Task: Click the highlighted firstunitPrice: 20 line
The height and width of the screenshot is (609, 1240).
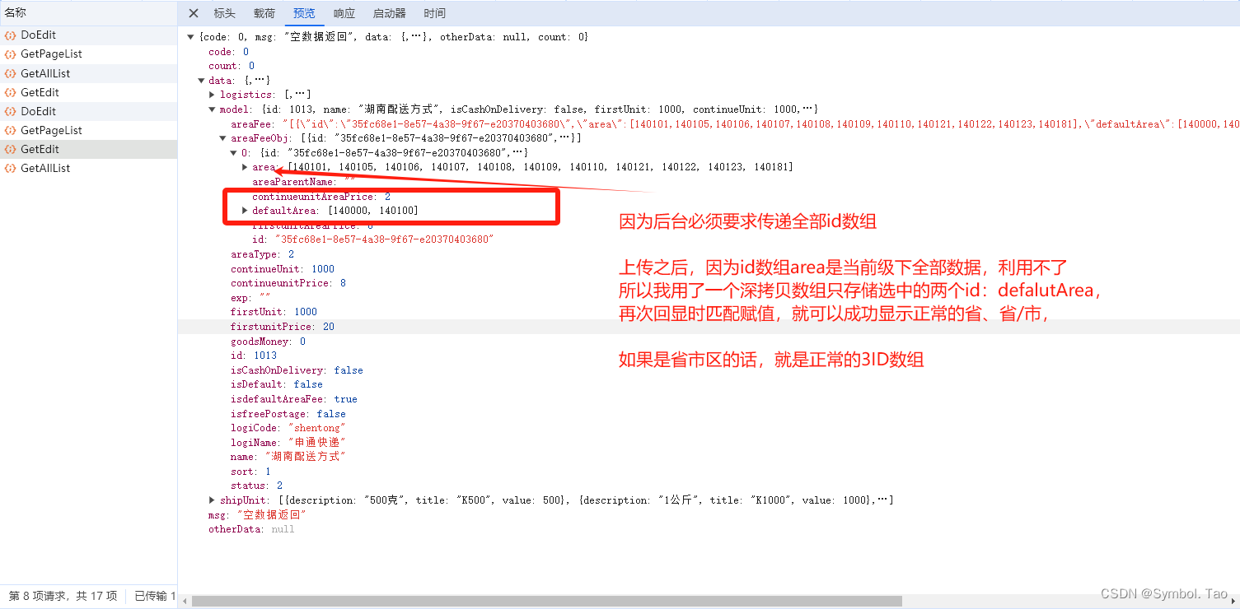Action: [283, 327]
